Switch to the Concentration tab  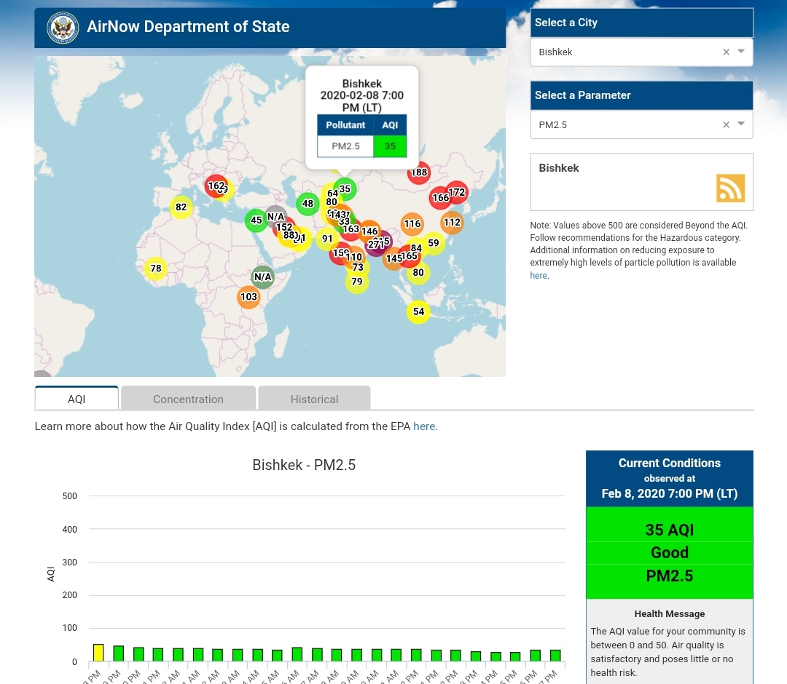(188, 399)
